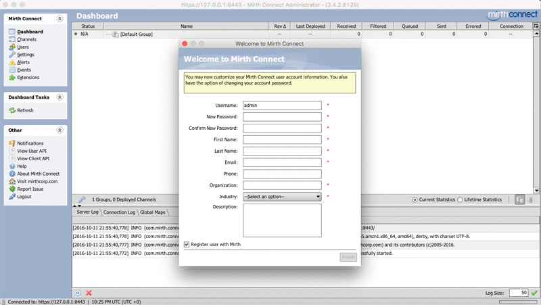Click the New Password field
This screenshot has height=305, width=541.
tap(282, 116)
